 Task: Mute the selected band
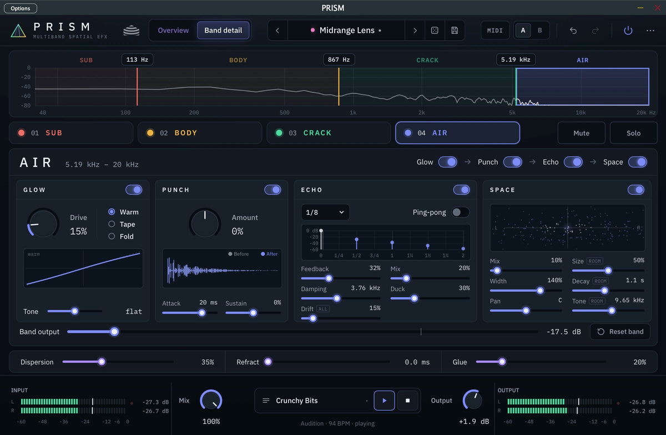pyautogui.click(x=582, y=133)
